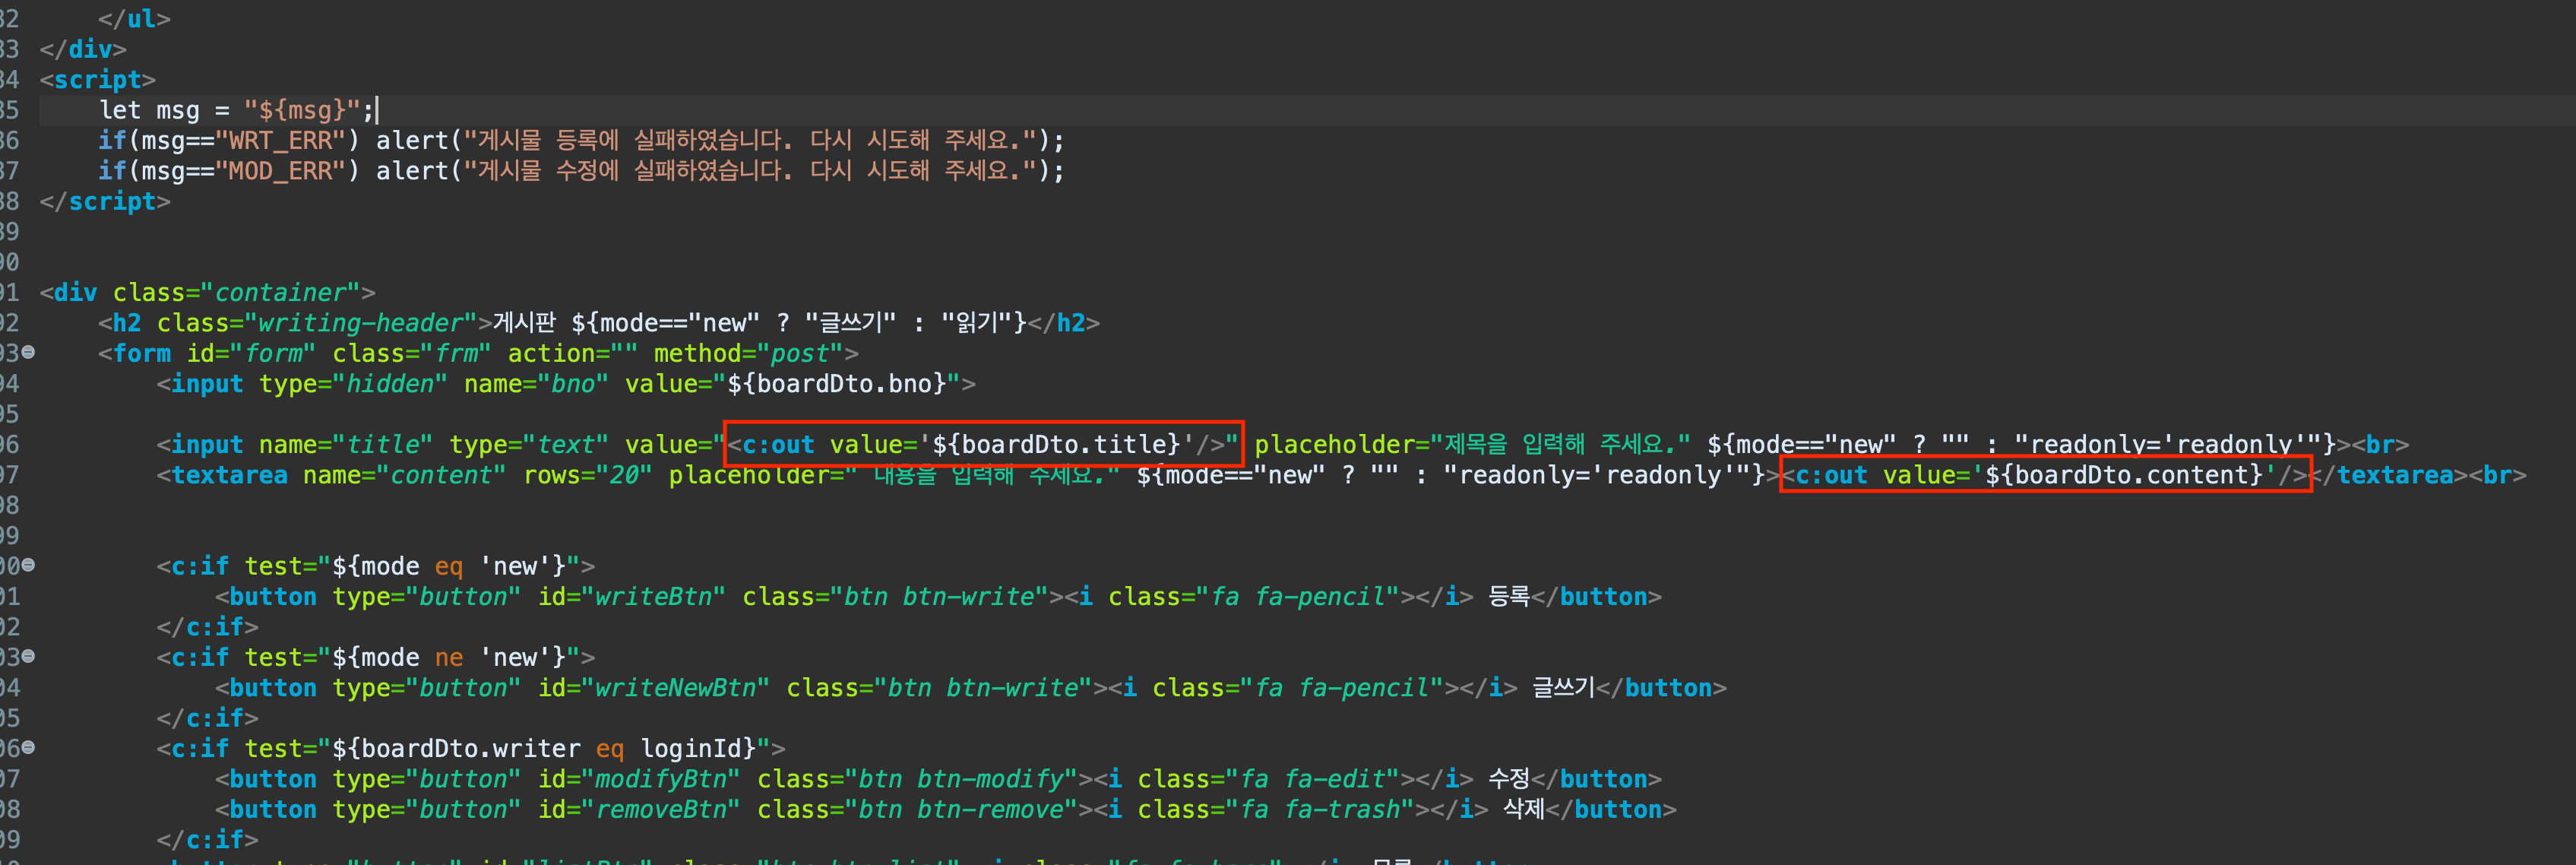Click the c:out boardDto.content highlighted expression

click(2045, 475)
